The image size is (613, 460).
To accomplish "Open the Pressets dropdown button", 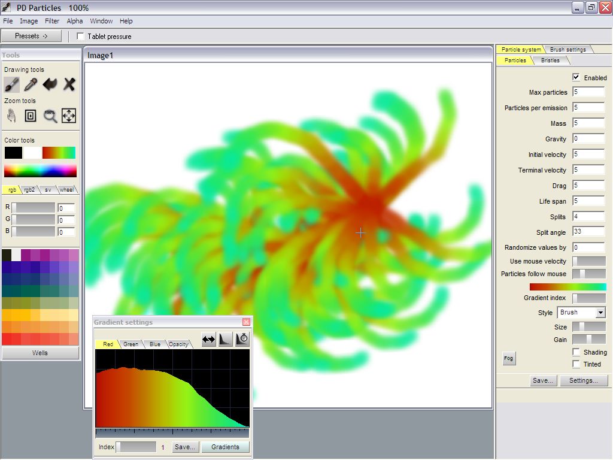I will [31, 36].
